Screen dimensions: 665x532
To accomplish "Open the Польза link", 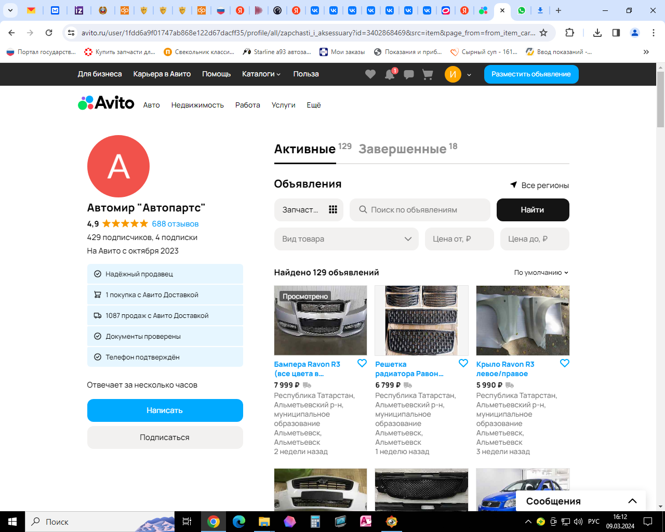I will coord(306,74).
